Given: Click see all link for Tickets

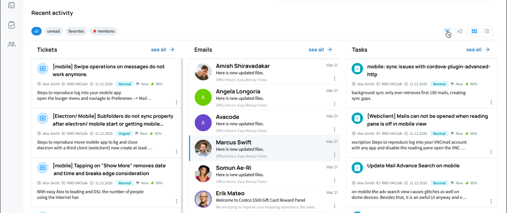Looking at the screenshot, I should [x=163, y=50].
